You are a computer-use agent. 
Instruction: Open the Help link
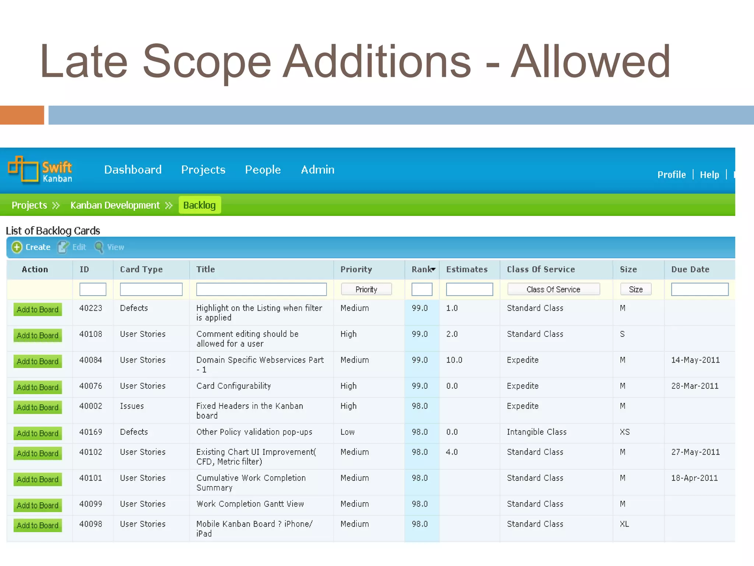(x=709, y=175)
